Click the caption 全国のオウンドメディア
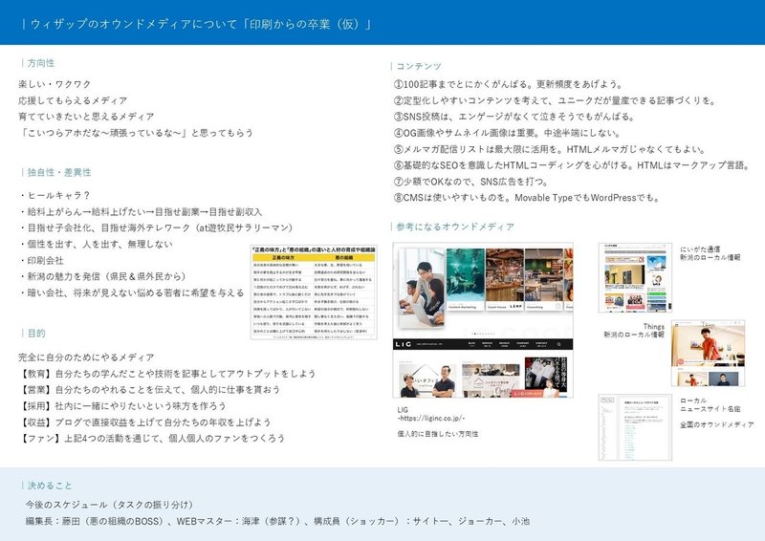 [x=717, y=425]
